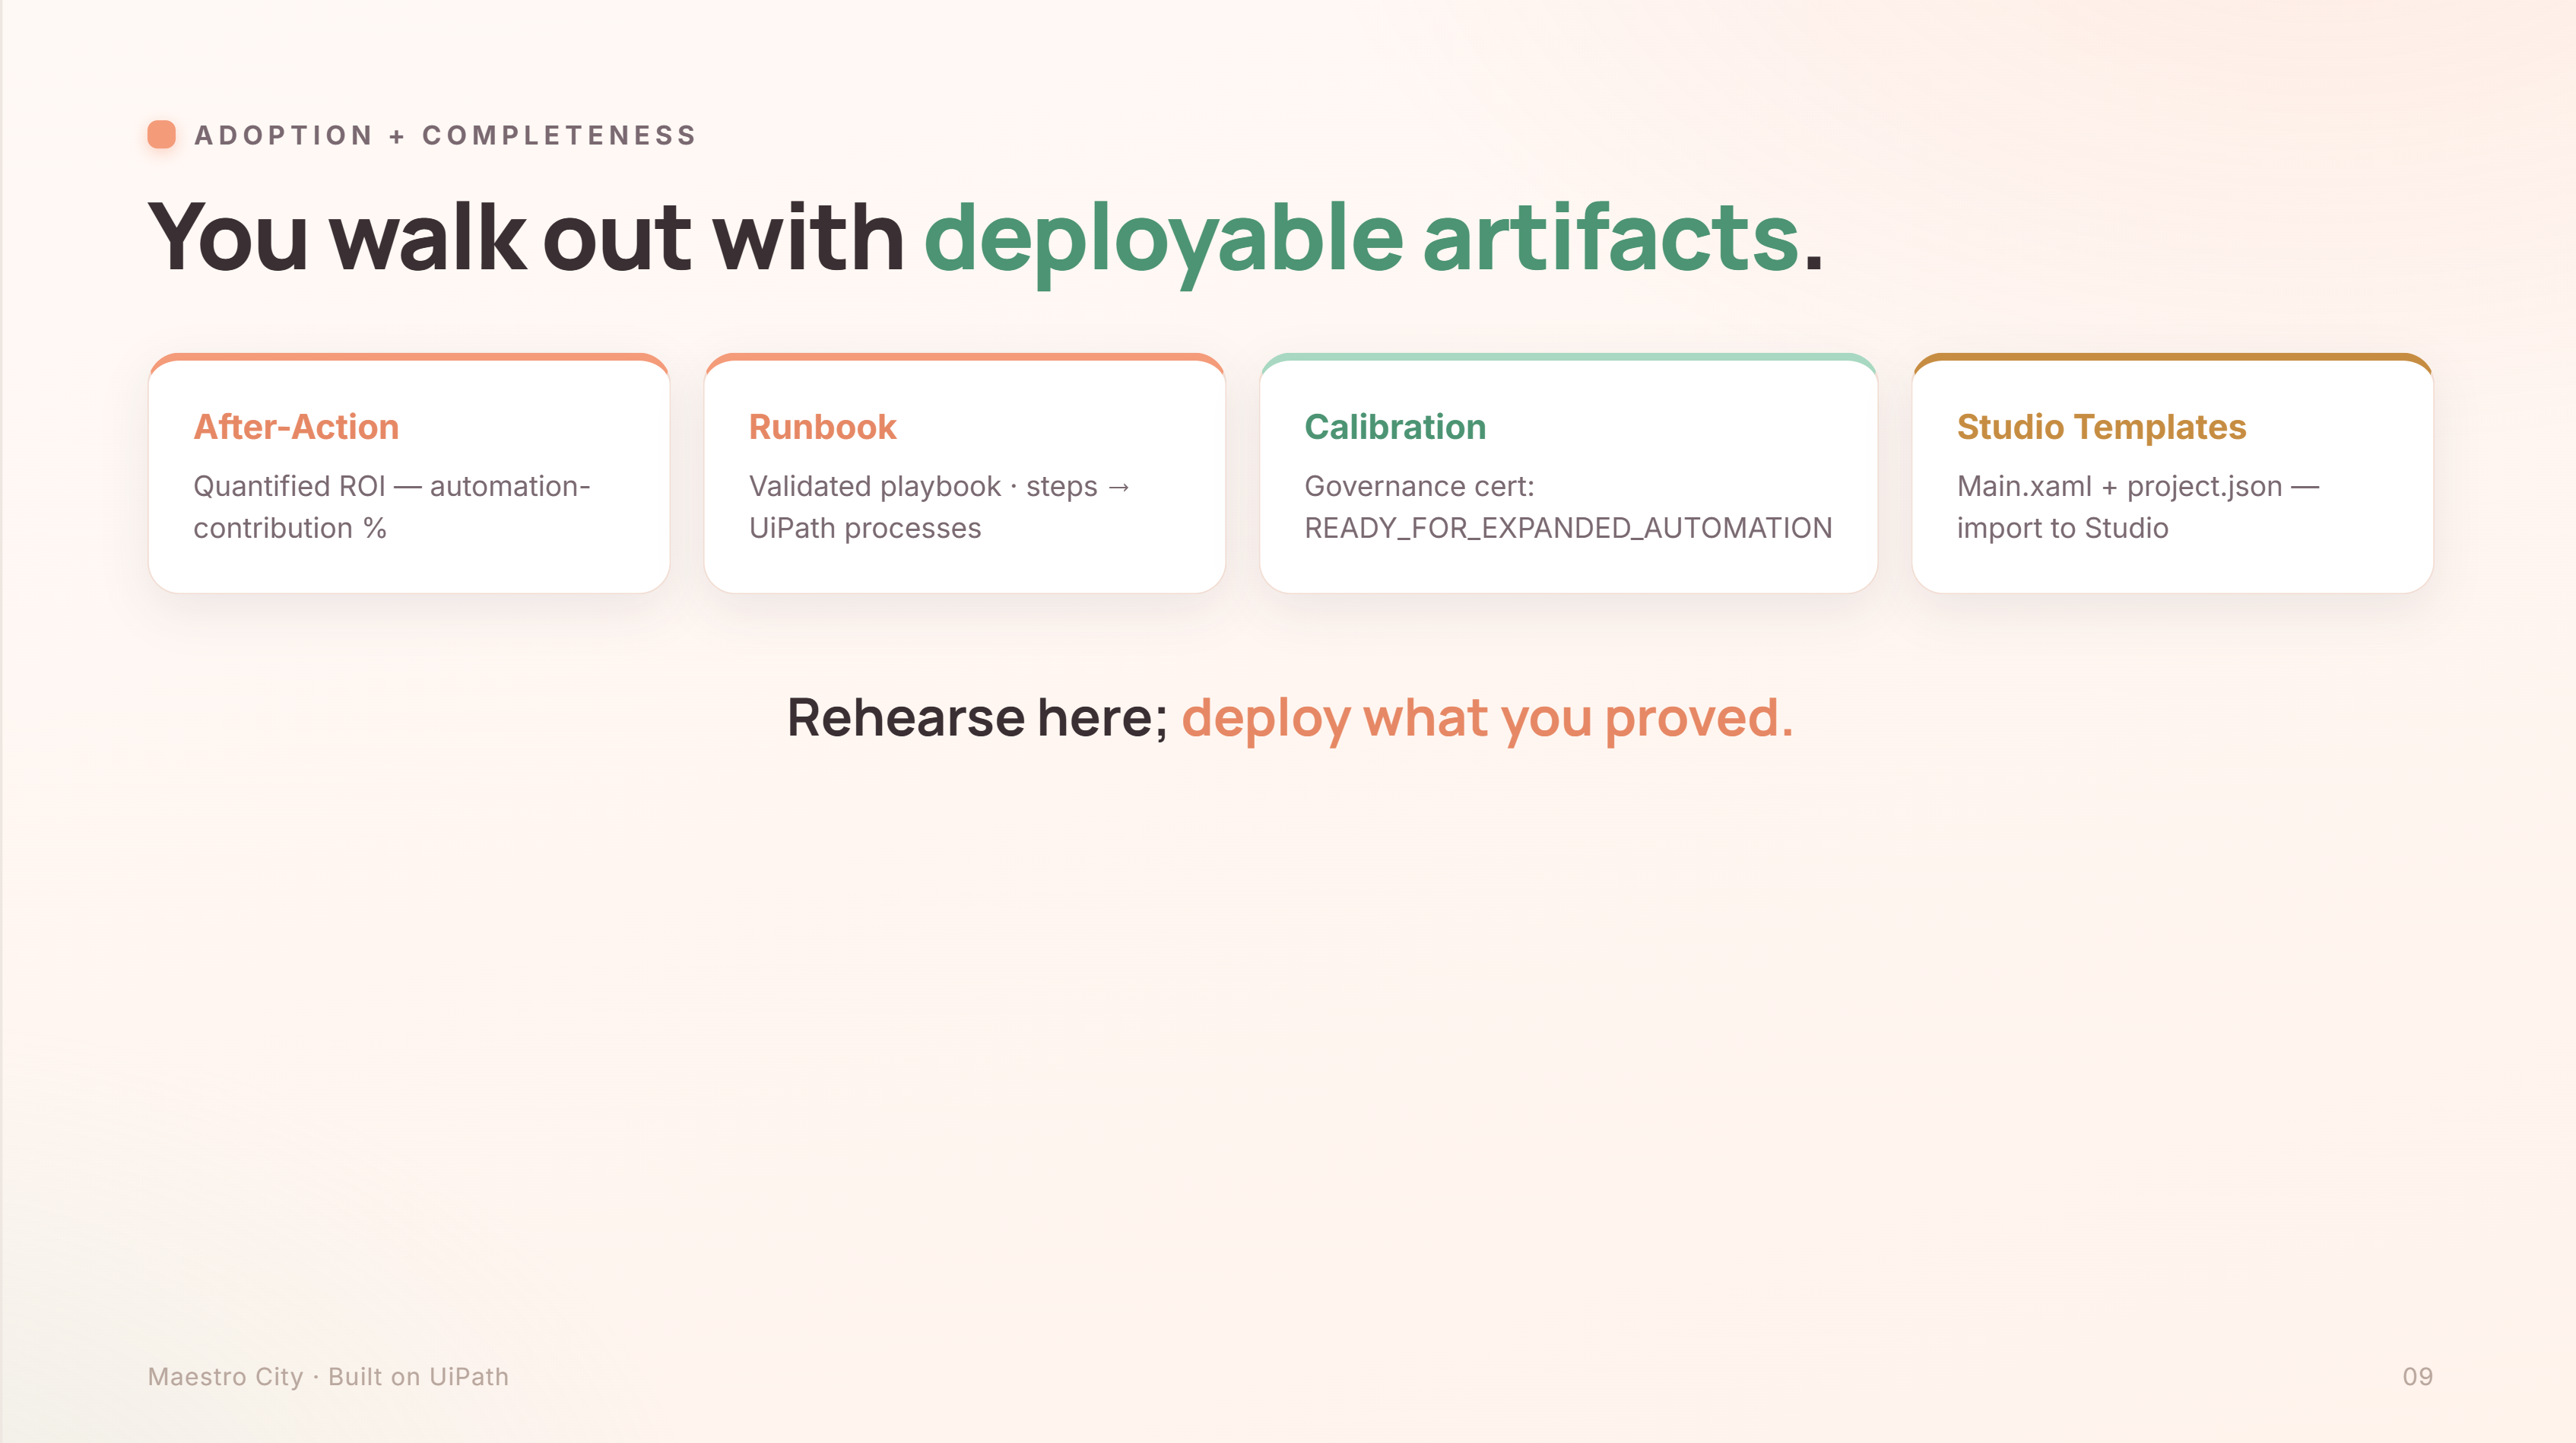Click the 'Governance cert:' line
Image resolution: width=2576 pixels, height=1443 pixels.
pos(1419,485)
